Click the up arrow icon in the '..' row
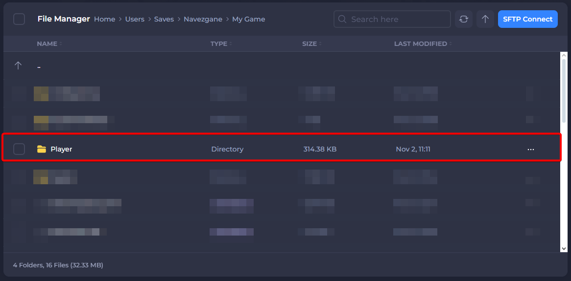This screenshot has width=571, height=281. 18,65
